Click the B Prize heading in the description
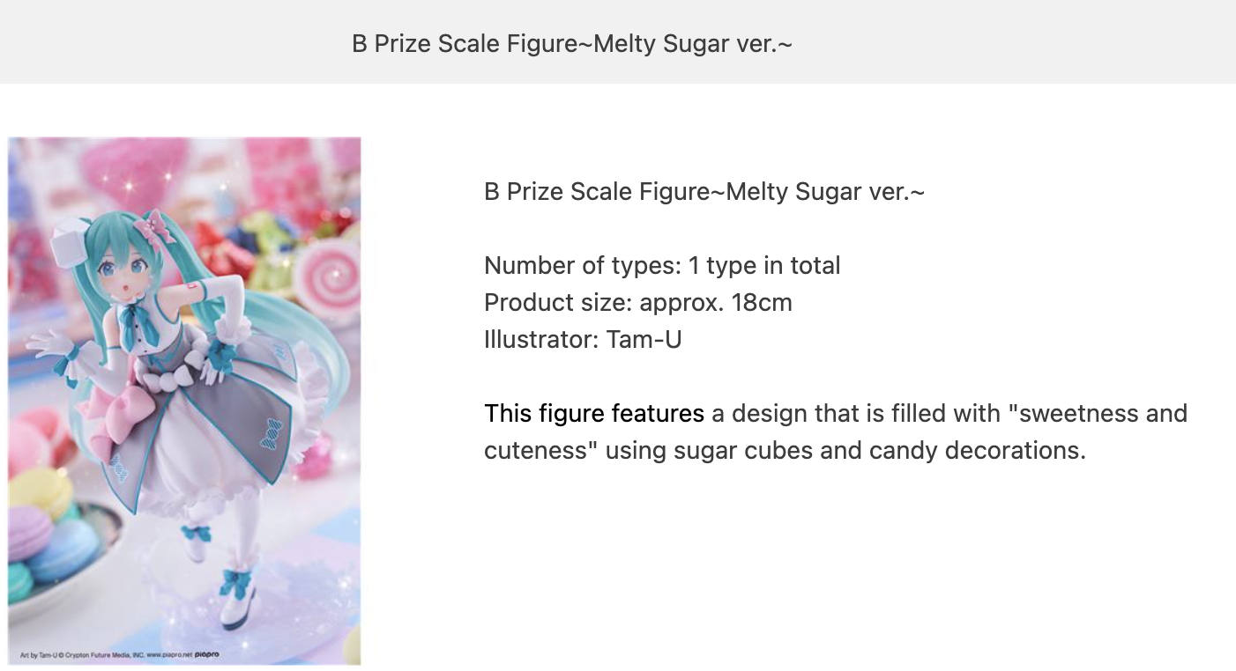 point(704,191)
